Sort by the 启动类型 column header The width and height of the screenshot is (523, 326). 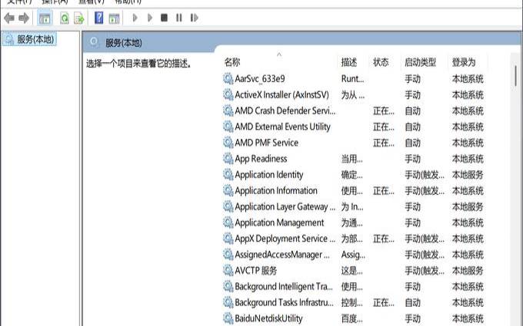pyautogui.click(x=420, y=62)
